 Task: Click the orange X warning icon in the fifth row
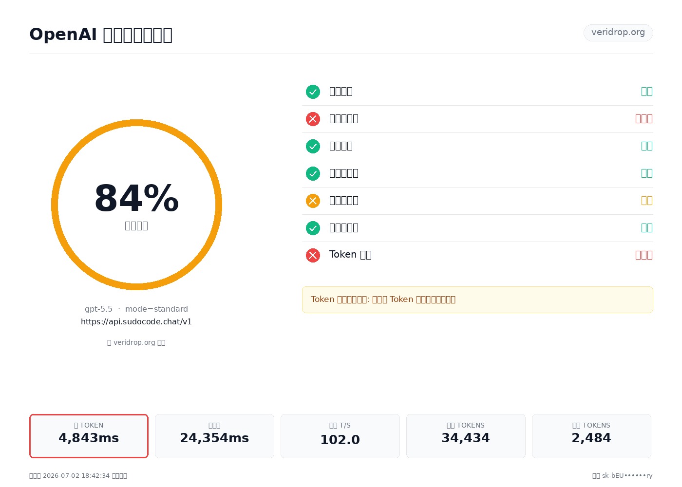click(x=313, y=201)
